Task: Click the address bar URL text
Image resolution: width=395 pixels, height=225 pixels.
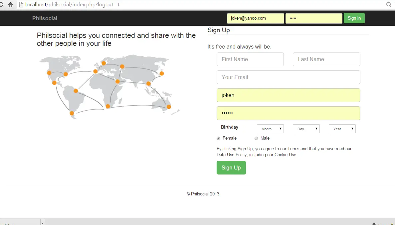Action: coord(73,5)
